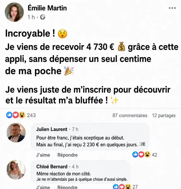Click the heart reaction icon under the post
Screen dimensions: 181x189
pos(16,115)
